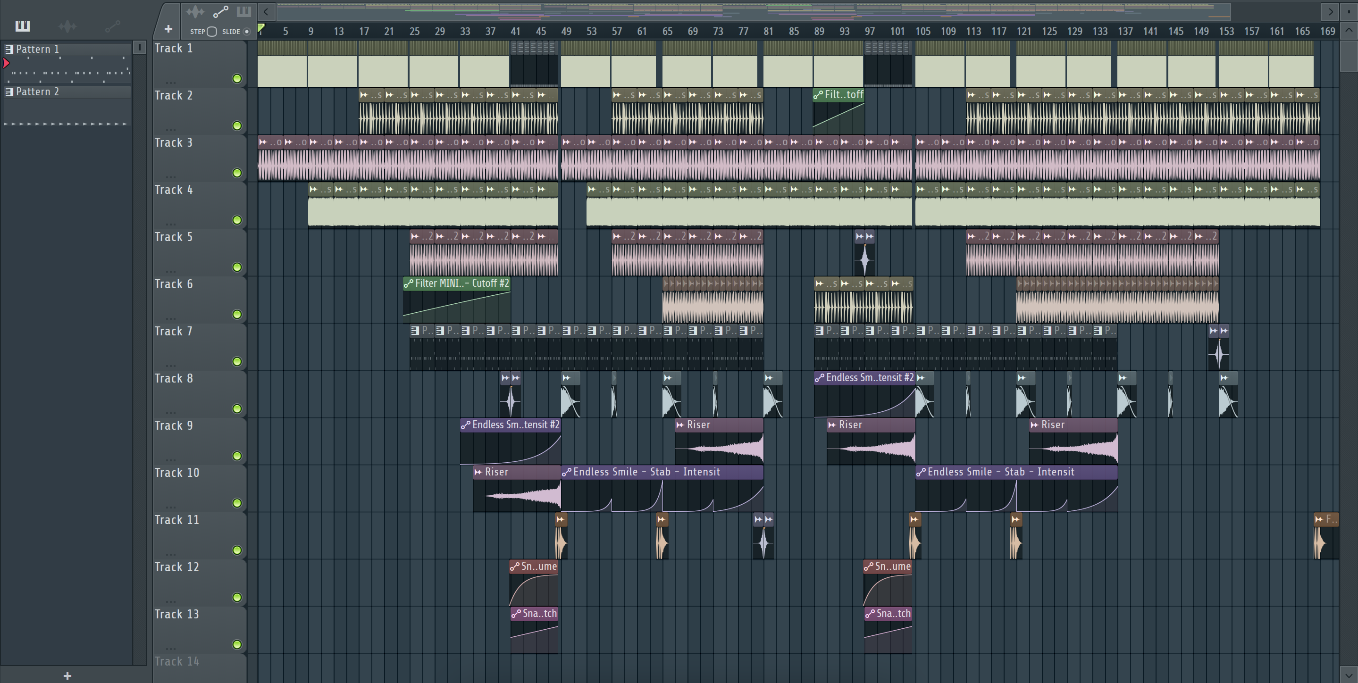
Task: Open the second Sna..tch clip menu icon
Action: [x=871, y=614]
